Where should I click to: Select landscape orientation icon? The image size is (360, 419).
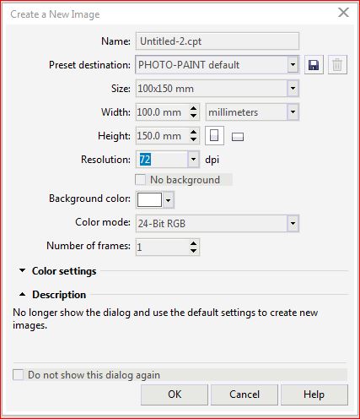point(238,137)
